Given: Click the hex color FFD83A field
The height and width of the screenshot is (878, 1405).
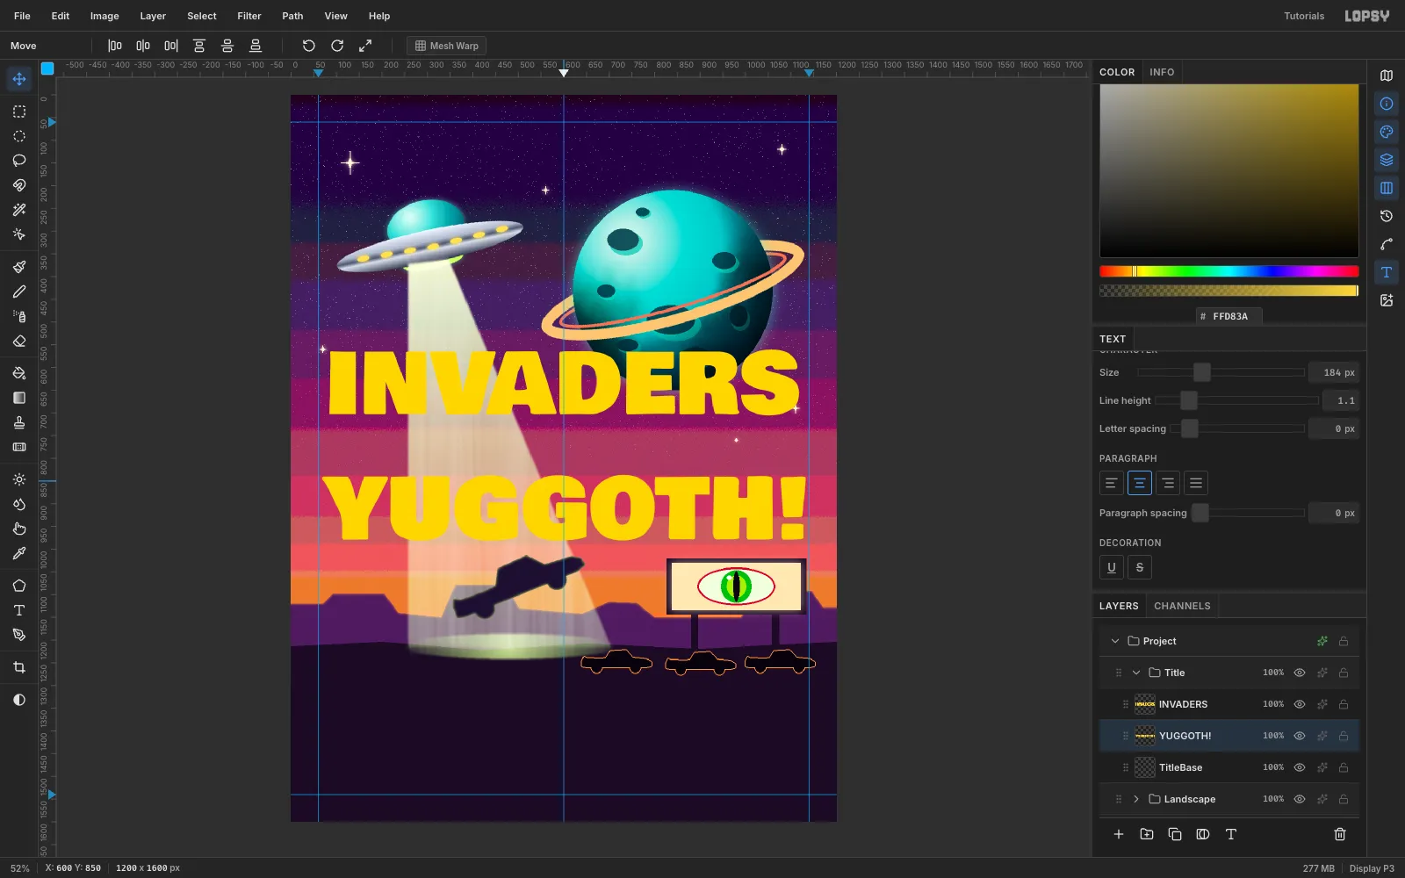Looking at the screenshot, I should (x=1229, y=316).
